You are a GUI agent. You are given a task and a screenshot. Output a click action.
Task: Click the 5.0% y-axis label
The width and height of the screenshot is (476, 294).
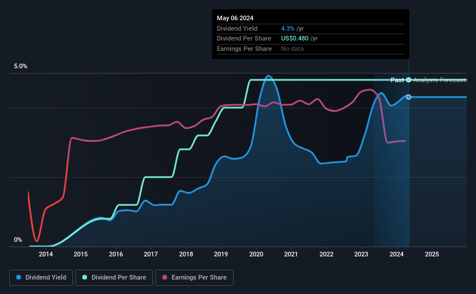tap(21, 67)
